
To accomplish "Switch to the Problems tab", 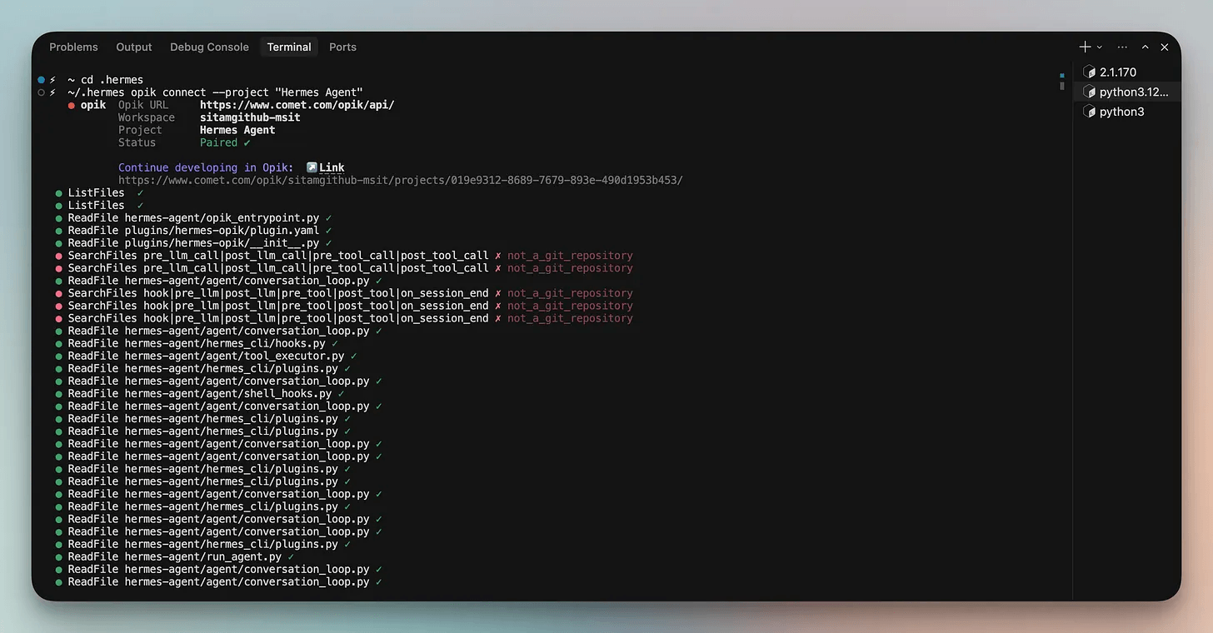I will pyautogui.click(x=73, y=47).
